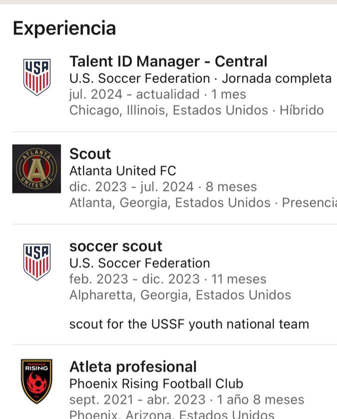Screen dimensions: 337x419
Task: Click the Phoenix Rising Football Club name
Action: tap(156, 383)
